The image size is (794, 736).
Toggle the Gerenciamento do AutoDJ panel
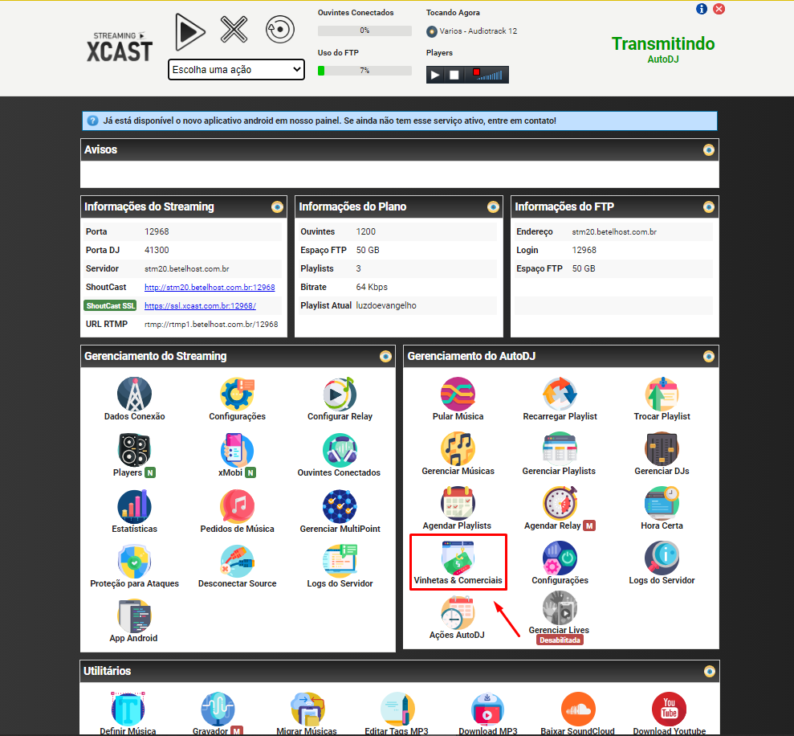tap(709, 357)
